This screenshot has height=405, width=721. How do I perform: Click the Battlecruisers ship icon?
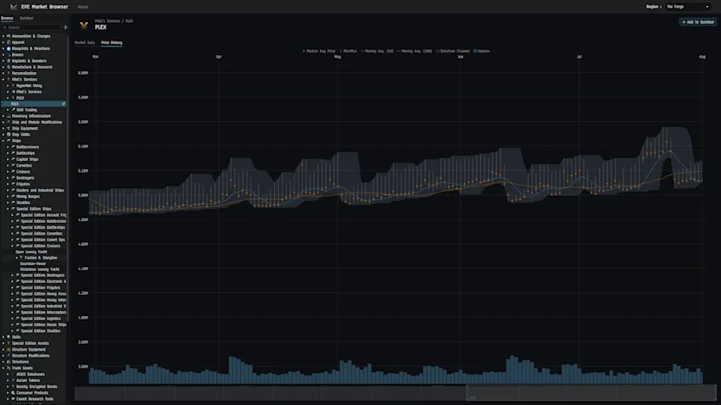[x=13, y=147]
